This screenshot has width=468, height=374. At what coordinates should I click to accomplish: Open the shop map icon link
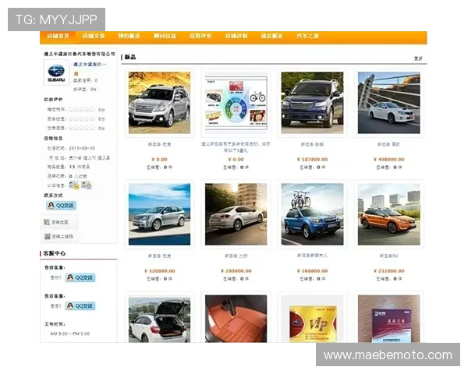[x=58, y=222]
